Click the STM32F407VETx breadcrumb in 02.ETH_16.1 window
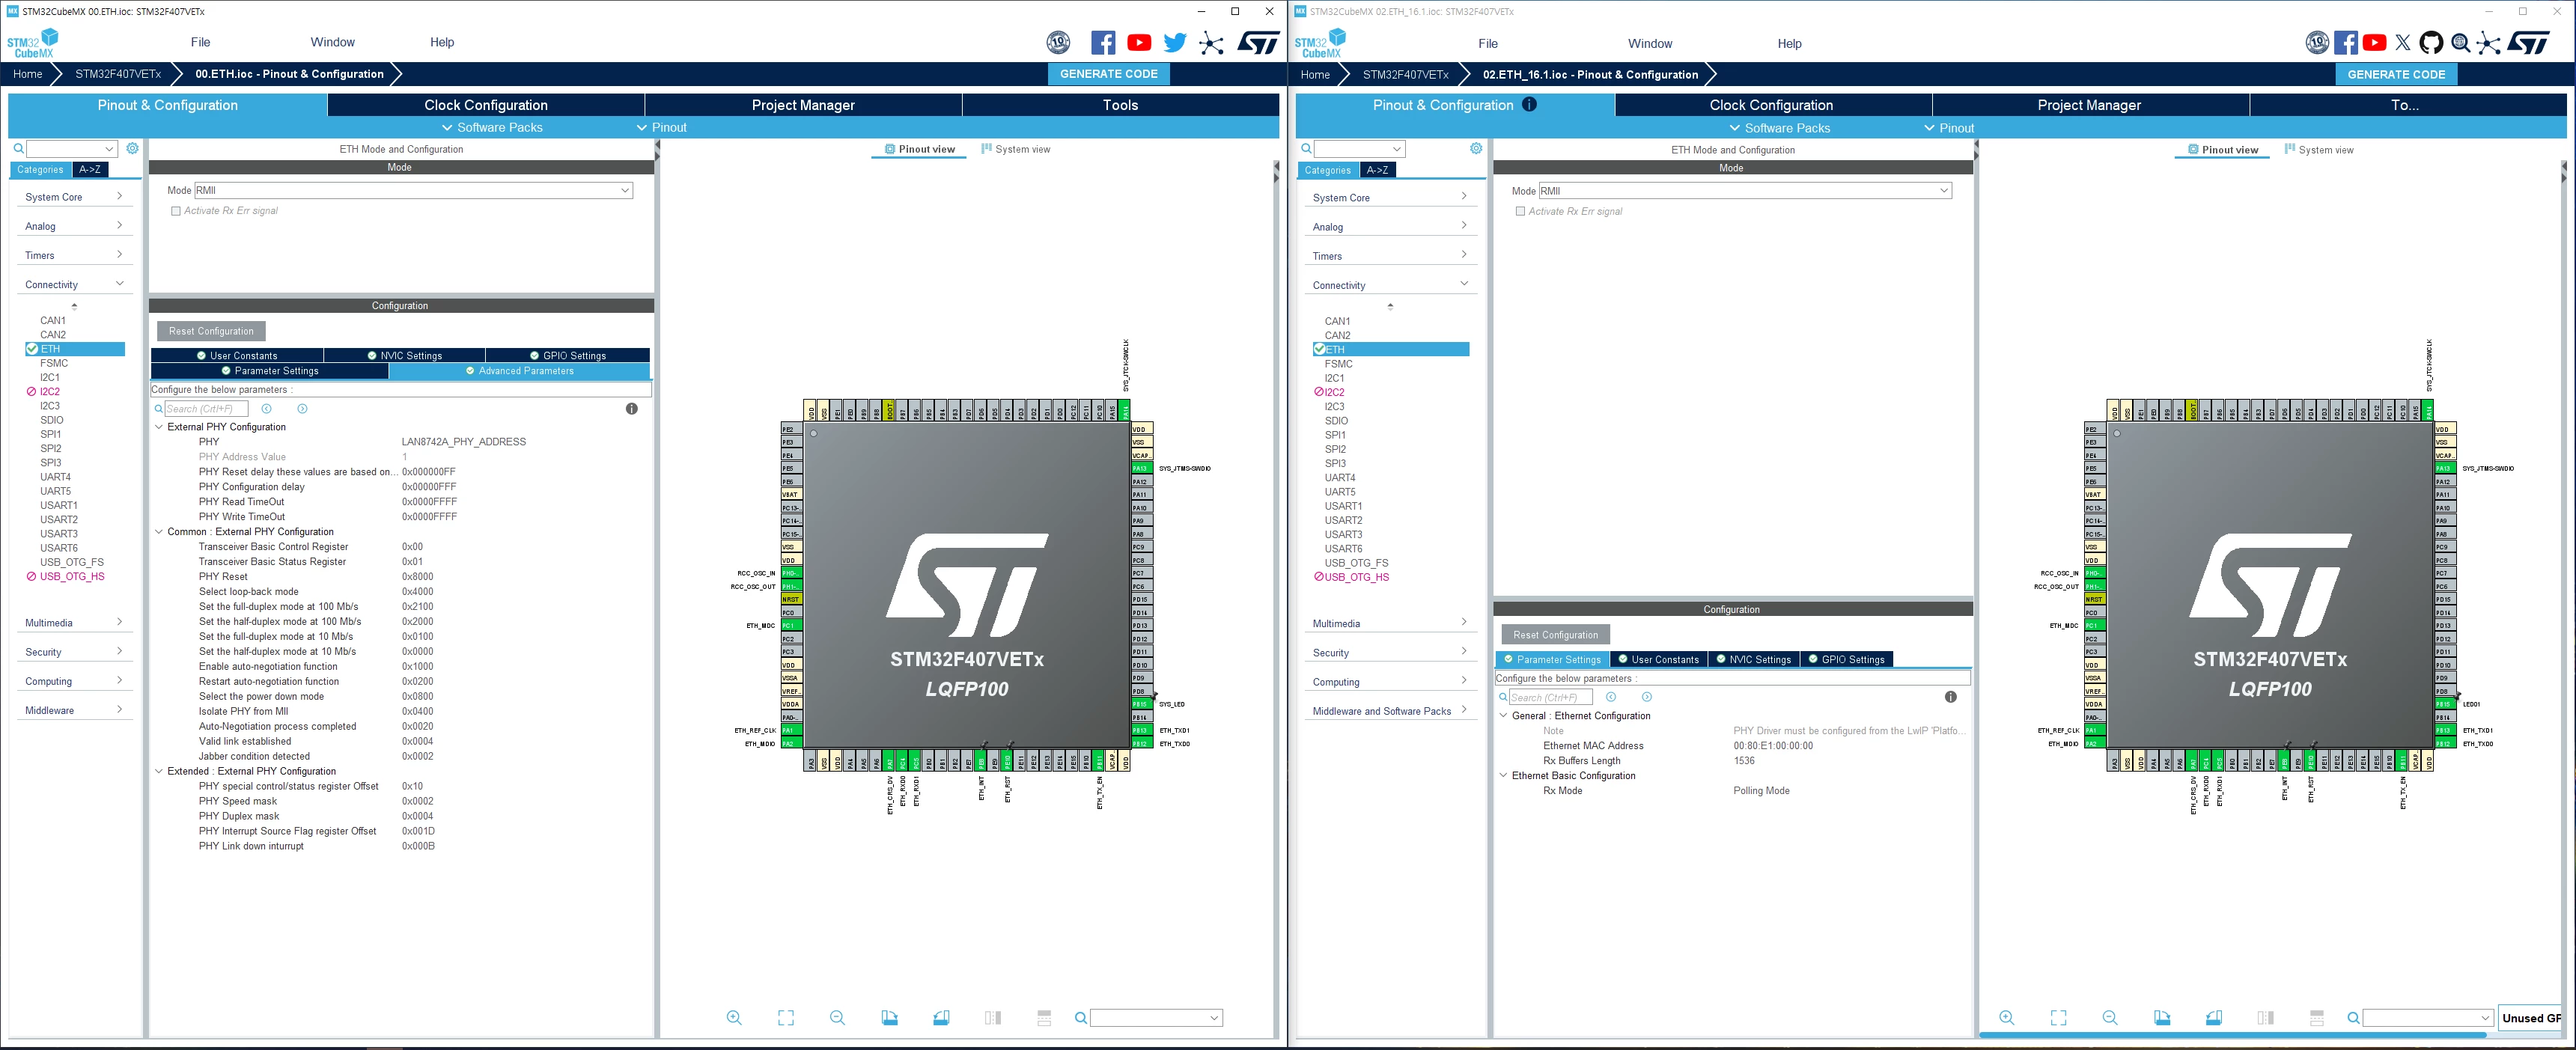The image size is (2576, 1050). point(1405,75)
